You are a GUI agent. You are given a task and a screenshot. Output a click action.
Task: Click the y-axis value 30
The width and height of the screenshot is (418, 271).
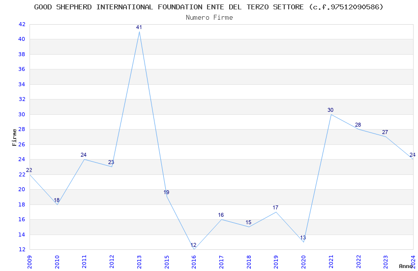click(22, 114)
